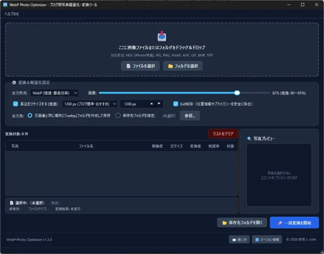Click the リストをクリア button

coord(223,134)
